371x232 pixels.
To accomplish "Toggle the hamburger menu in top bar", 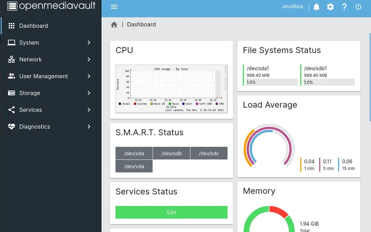I will pos(114,7).
